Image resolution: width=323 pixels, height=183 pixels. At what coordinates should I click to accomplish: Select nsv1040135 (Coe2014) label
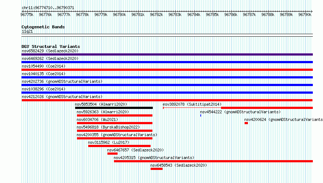tap(44, 74)
